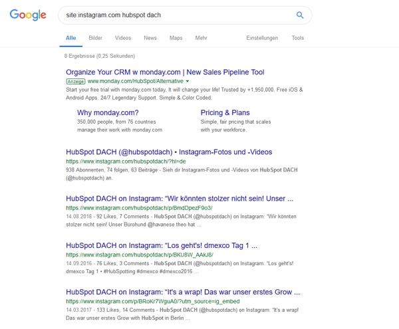Click the '8 Ergebnisse (0,25 Sekunden)' stats text
Image resolution: width=399 pixels, height=329 pixels.
pyautogui.click(x=100, y=56)
